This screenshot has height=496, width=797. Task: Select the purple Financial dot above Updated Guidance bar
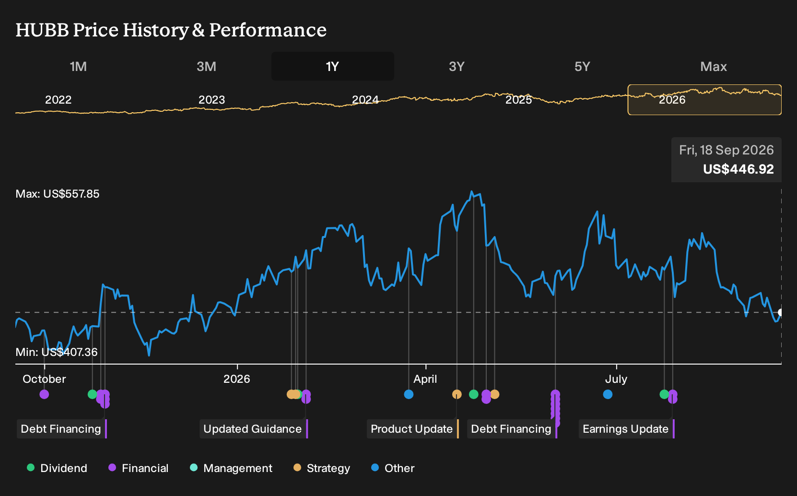pyautogui.click(x=306, y=396)
